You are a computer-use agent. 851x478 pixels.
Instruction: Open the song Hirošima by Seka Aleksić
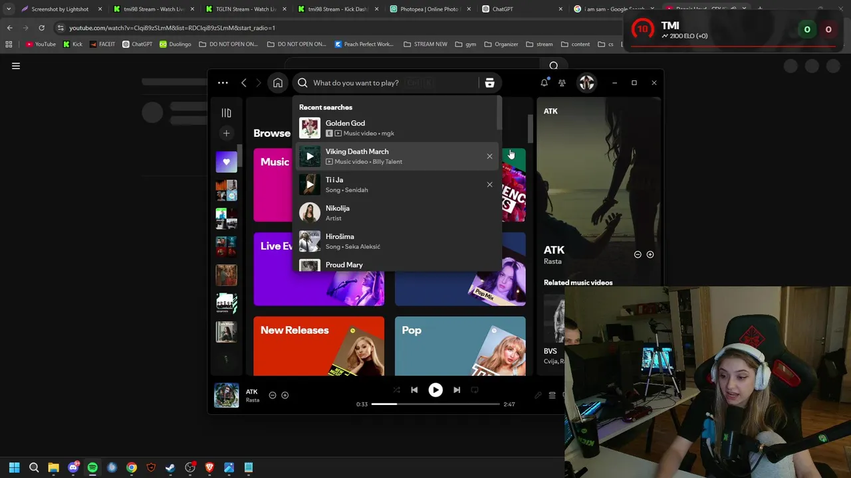pyautogui.click(x=397, y=242)
